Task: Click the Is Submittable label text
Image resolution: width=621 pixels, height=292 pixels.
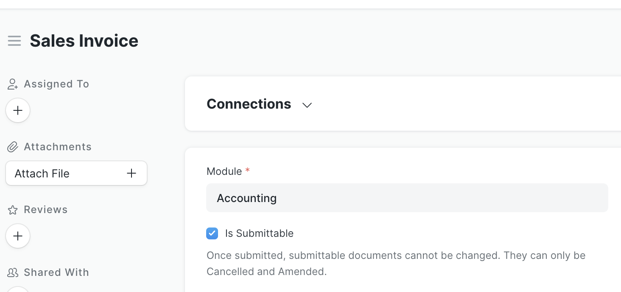Action: pyautogui.click(x=259, y=233)
